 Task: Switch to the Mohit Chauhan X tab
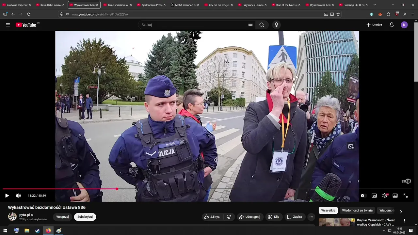pyautogui.click(x=185, y=5)
